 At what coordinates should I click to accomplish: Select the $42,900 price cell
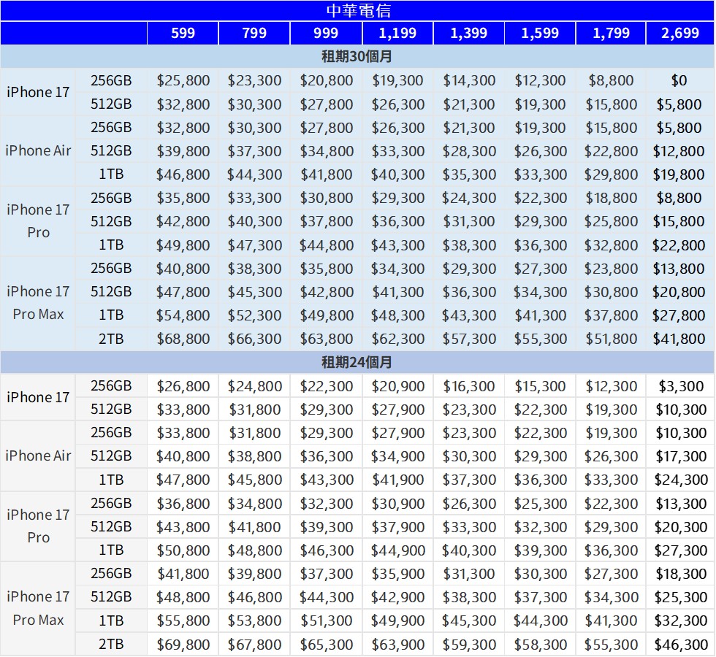pos(397,597)
